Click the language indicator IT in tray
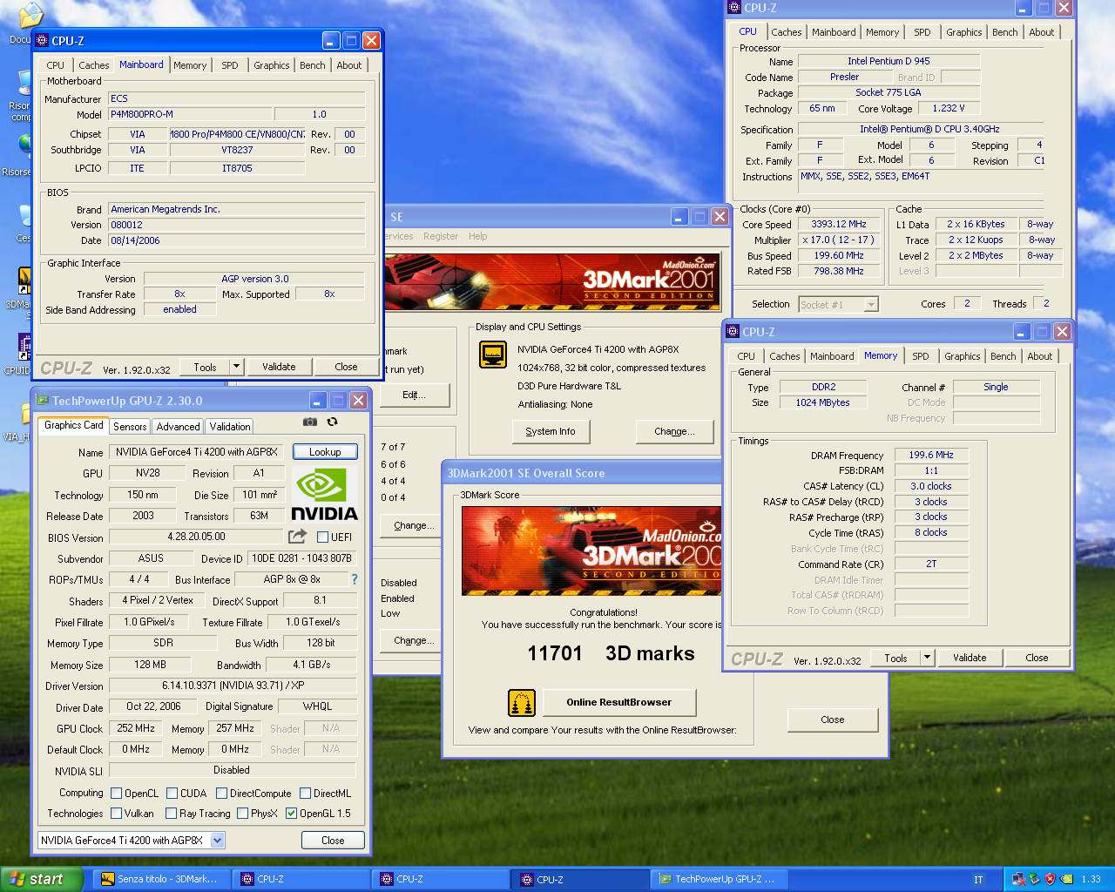 [x=978, y=880]
